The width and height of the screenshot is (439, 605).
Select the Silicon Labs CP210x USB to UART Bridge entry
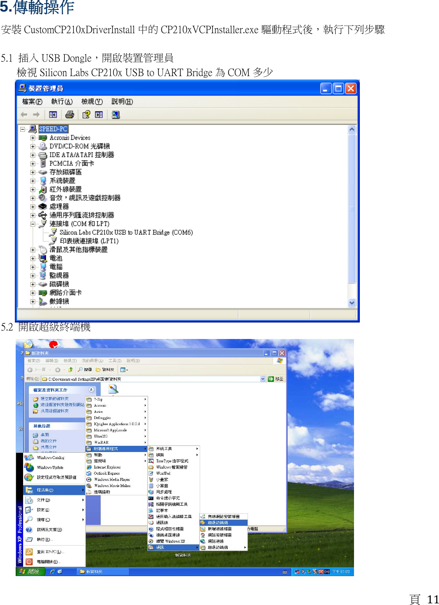point(126,232)
